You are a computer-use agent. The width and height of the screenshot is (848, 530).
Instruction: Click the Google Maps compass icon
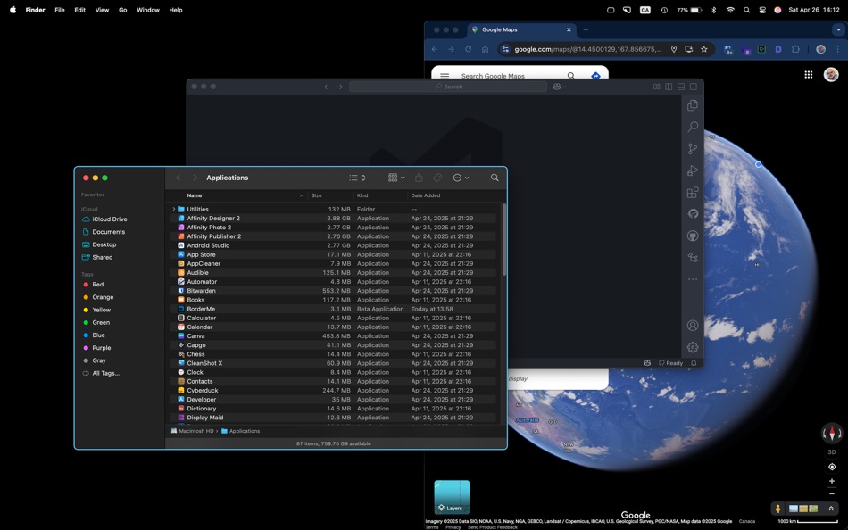click(x=831, y=434)
